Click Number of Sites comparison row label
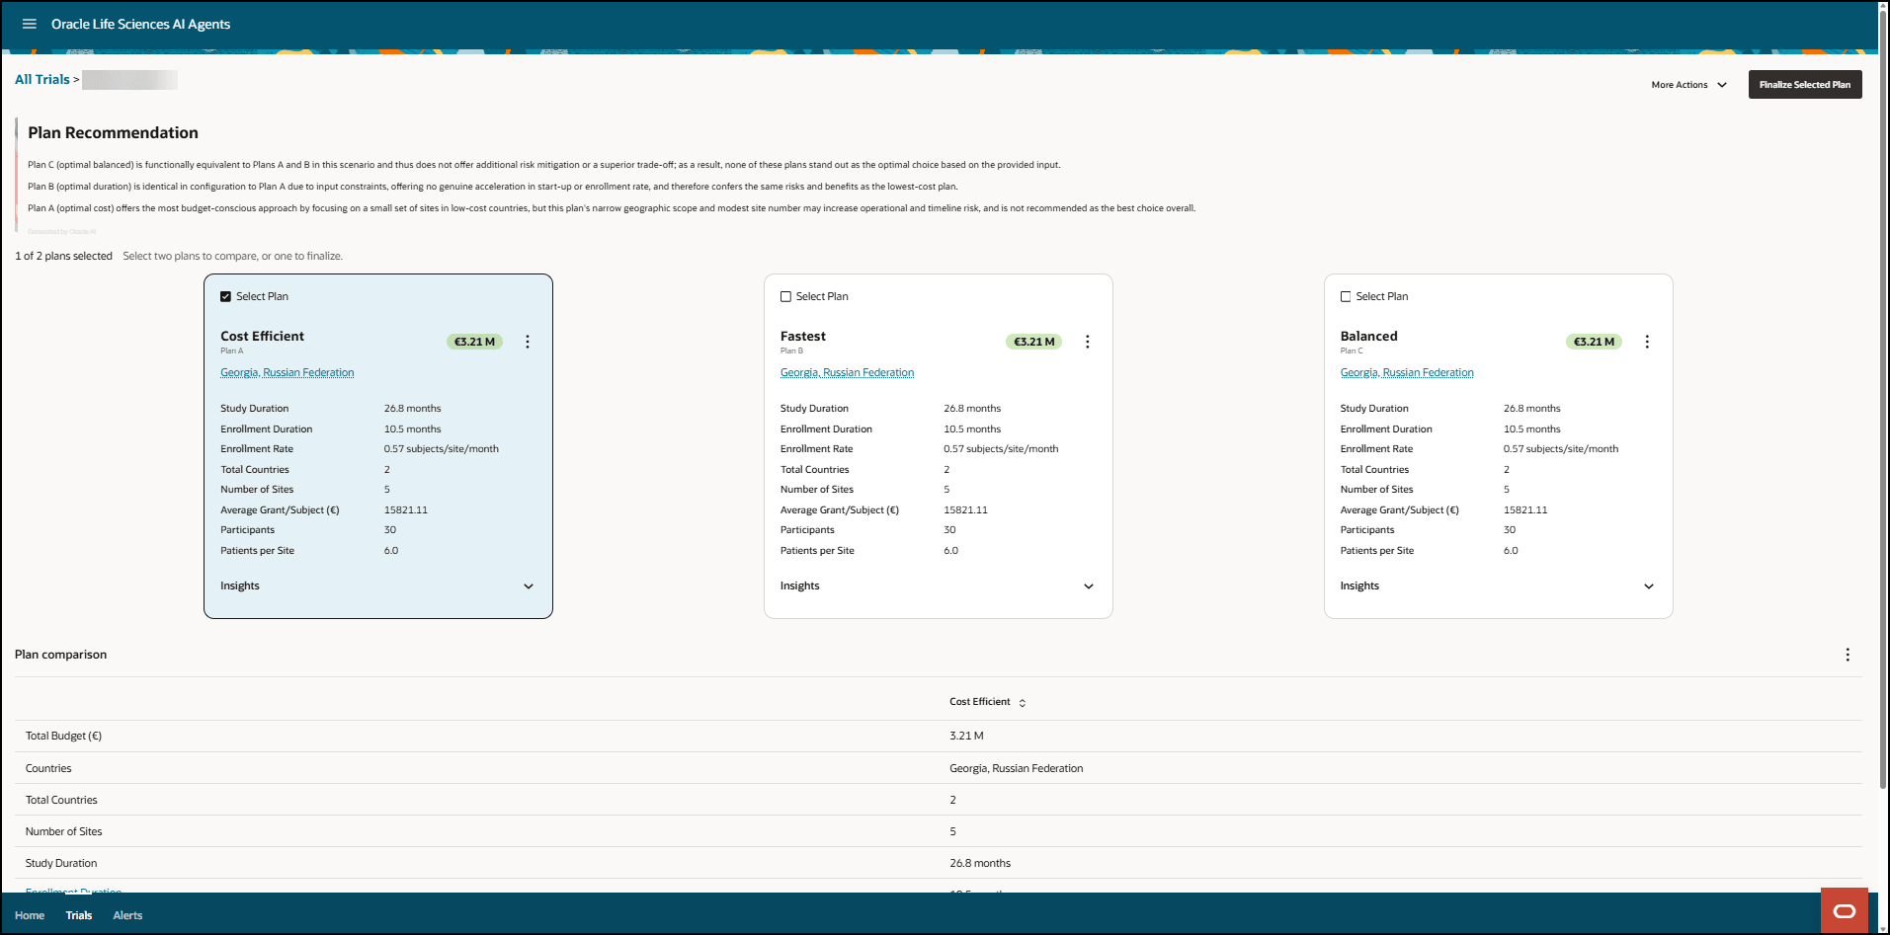 64,831
